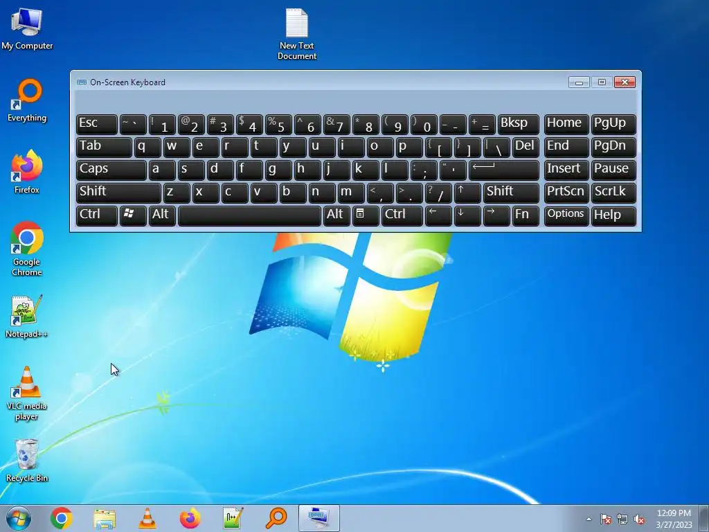
Task: Click the forward slash key
Action: pos(438,193)
